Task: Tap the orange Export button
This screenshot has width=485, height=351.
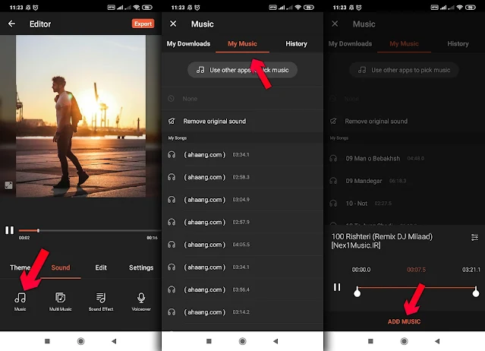Action: 143,24
